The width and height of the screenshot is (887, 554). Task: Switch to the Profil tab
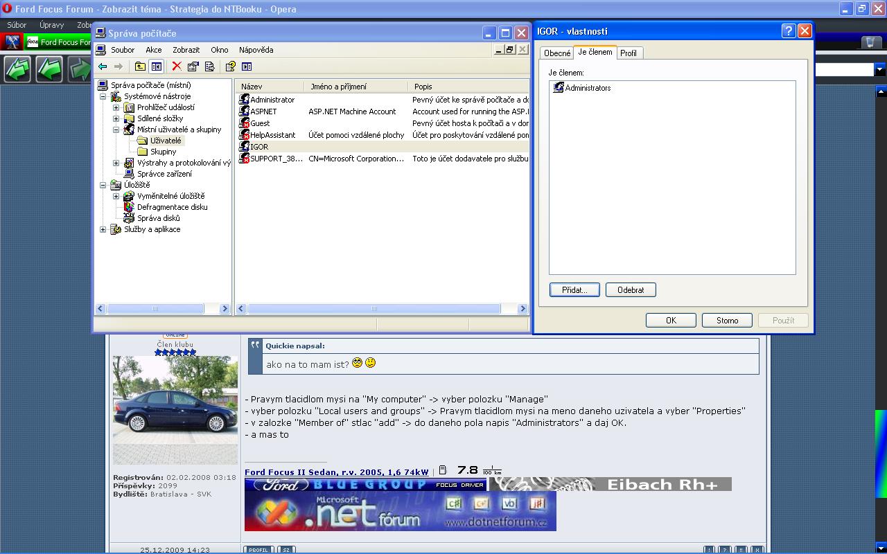pyautogui.click(x=629, y=53)
